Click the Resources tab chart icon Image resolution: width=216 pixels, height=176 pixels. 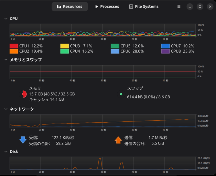tap(59, 6)
